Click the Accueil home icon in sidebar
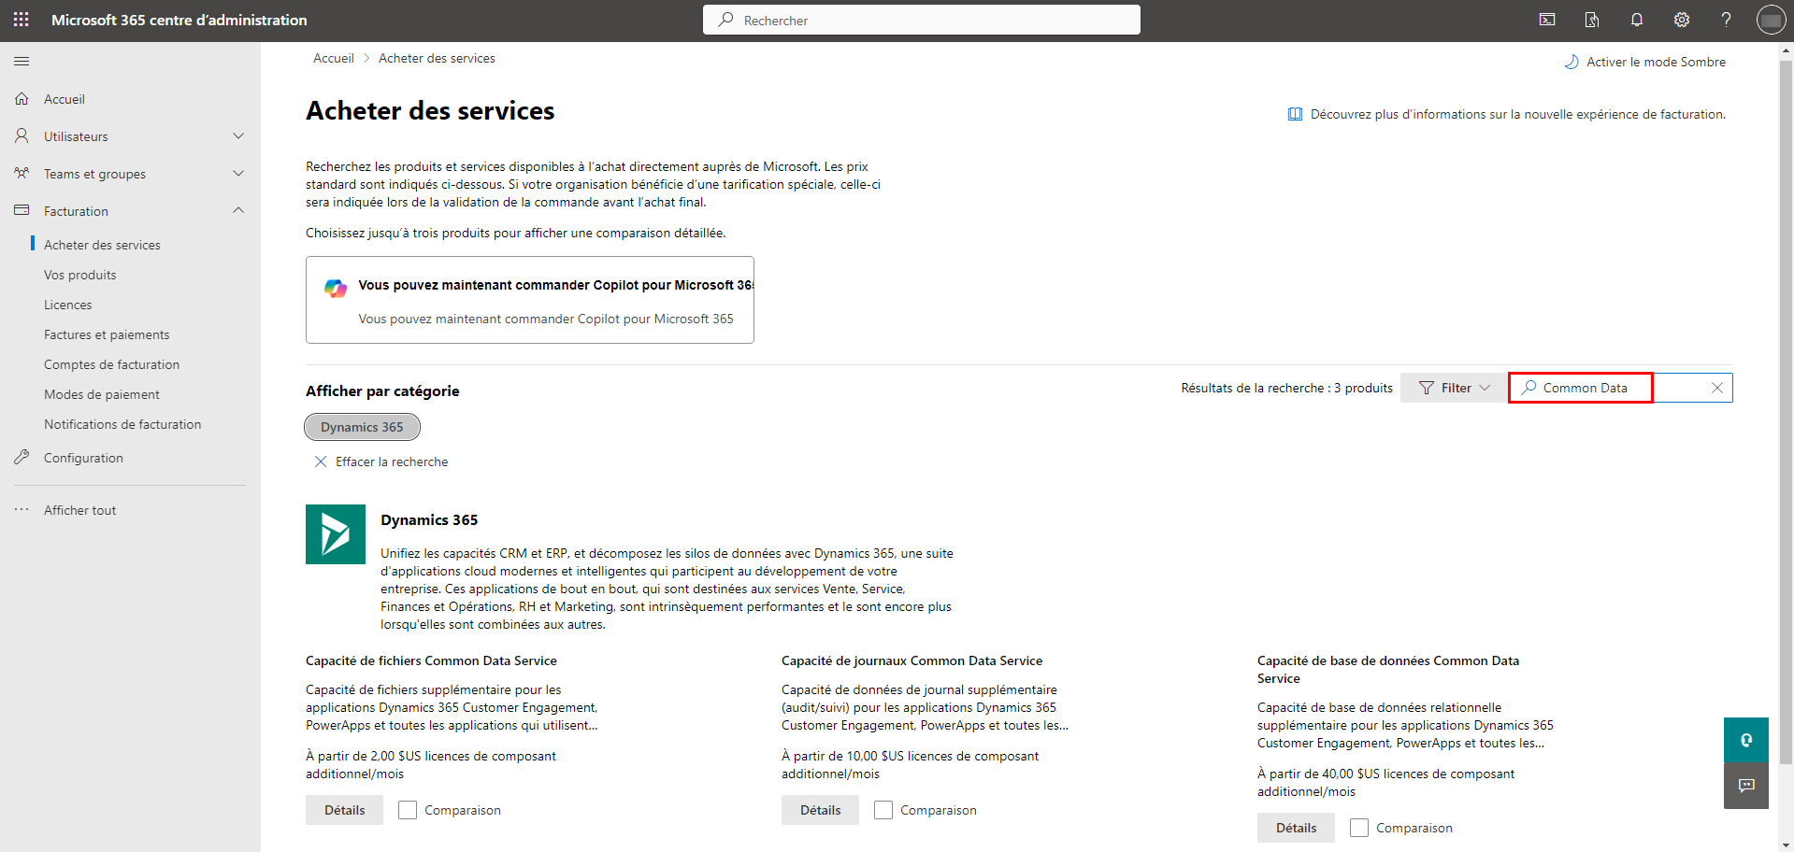1794x852 pixels. coord(22,98)
